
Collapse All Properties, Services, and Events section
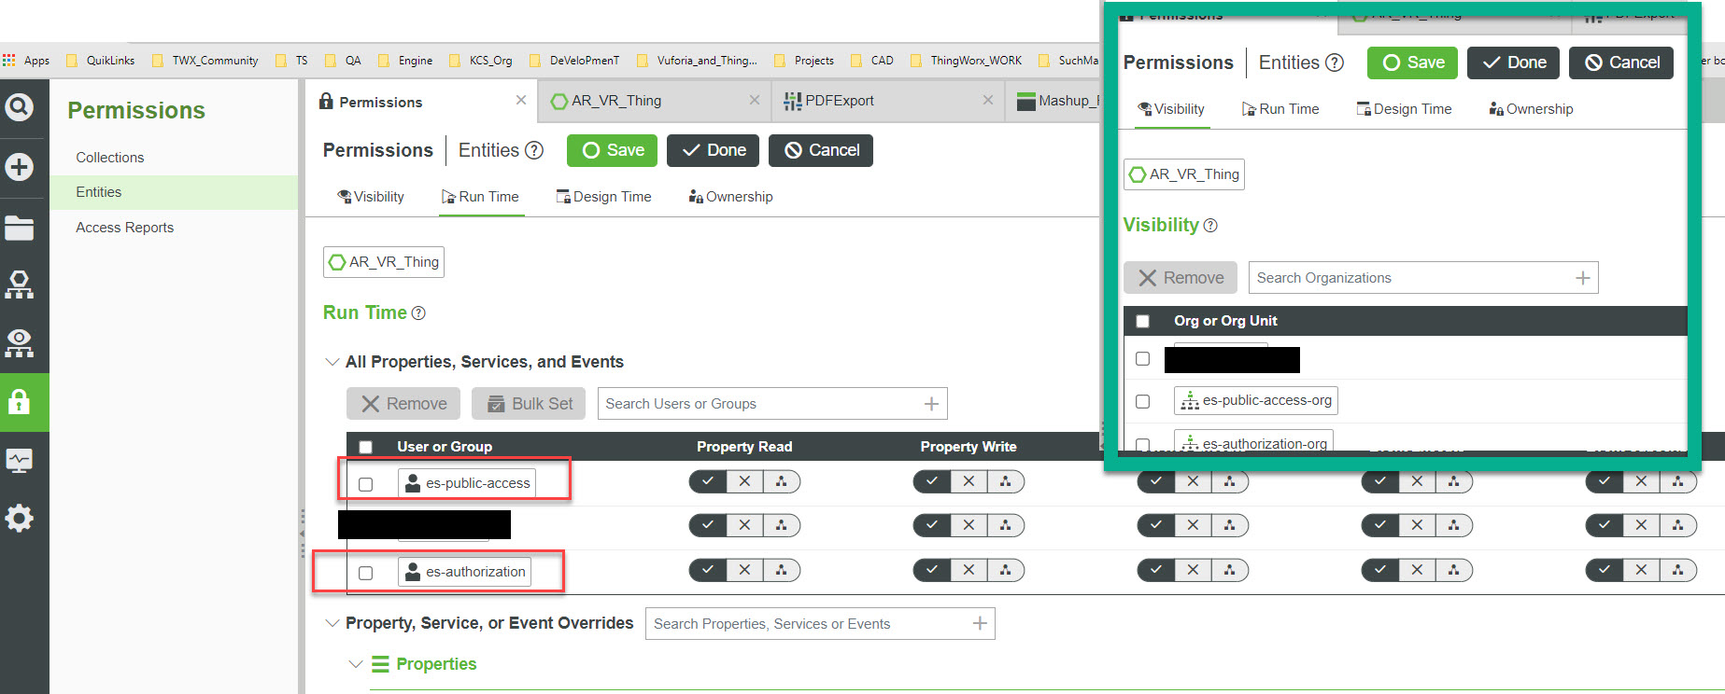click(332, 362)
